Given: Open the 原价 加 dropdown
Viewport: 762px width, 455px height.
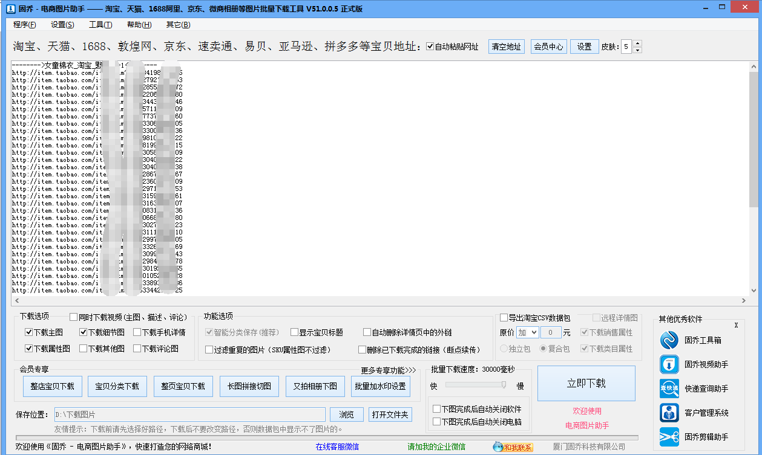Looking at the screenshot, I should click(527, 332).
